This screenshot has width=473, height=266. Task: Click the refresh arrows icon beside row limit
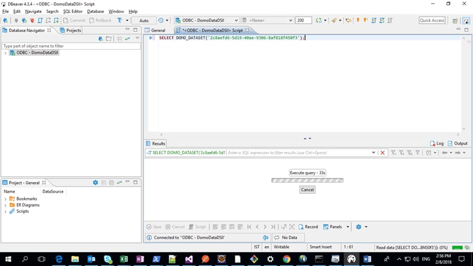click(319, 21)
